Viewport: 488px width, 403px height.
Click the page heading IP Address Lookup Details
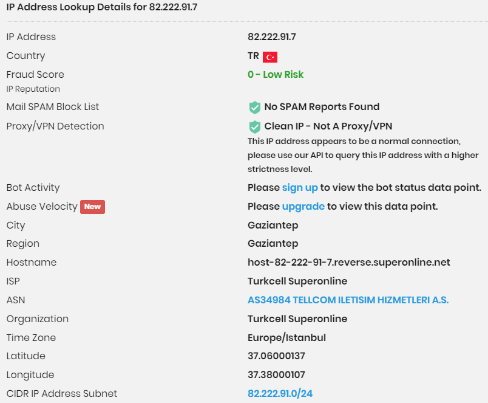pyautogui.click(x=101, y=7)
